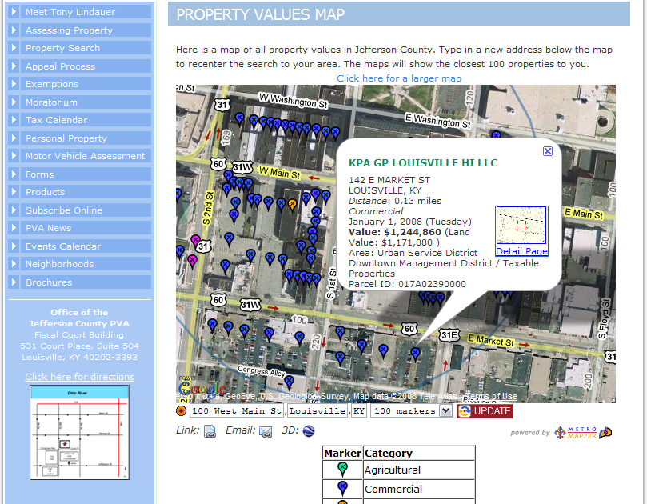Select the Commercial marker icon in the legend

[342, 489]
